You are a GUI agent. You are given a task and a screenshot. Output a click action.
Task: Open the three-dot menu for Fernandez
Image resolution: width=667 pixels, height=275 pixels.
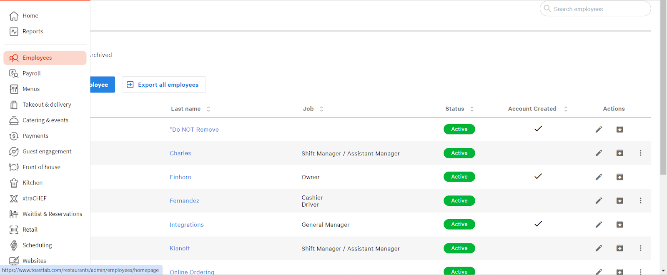click(x=640, y=201)
